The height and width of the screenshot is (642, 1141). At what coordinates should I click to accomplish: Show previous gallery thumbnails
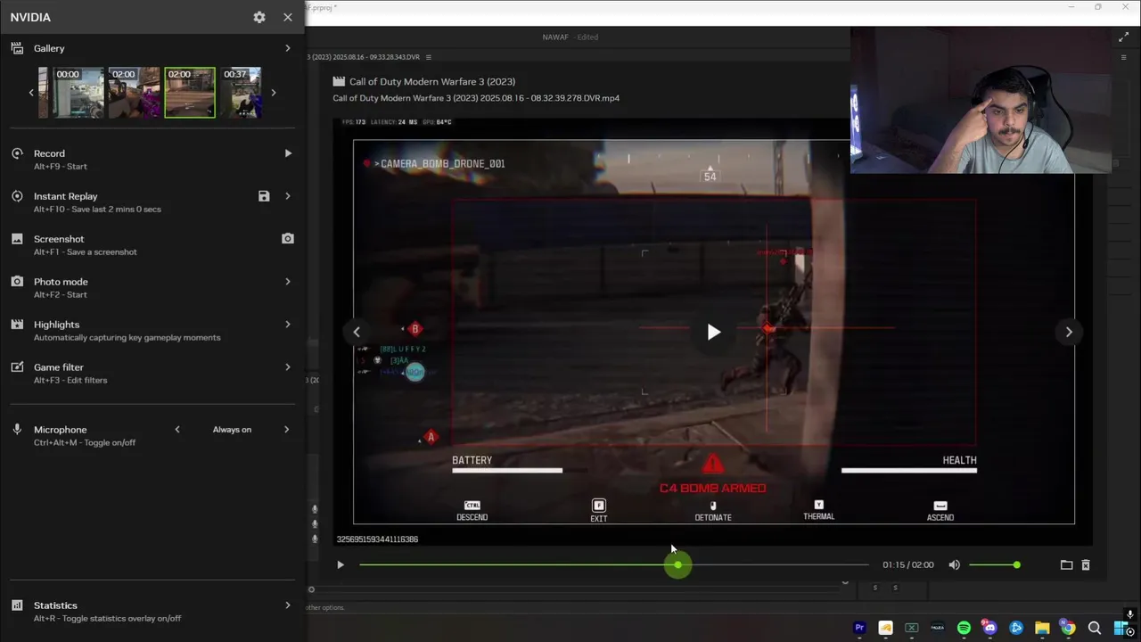pyautogui.click(x=31, y=93)
